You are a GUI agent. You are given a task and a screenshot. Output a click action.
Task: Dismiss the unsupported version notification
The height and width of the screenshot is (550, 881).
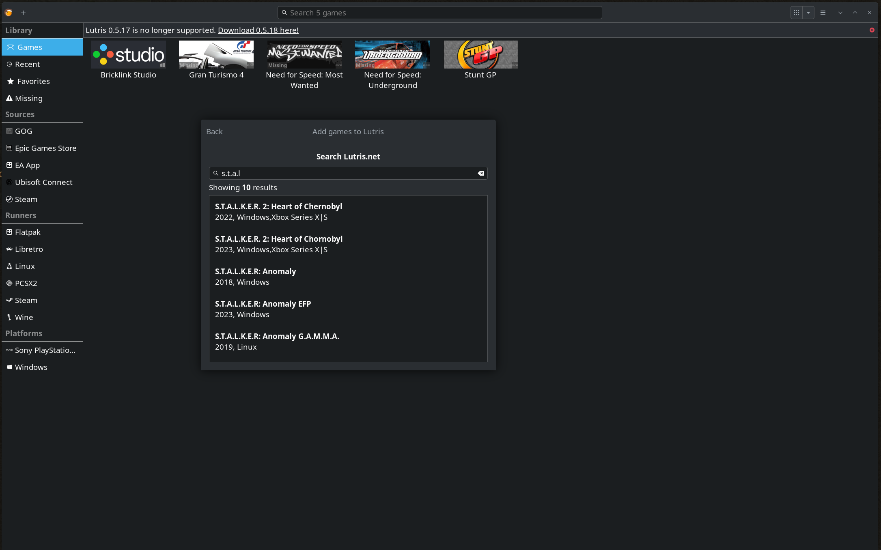point(872,30)
